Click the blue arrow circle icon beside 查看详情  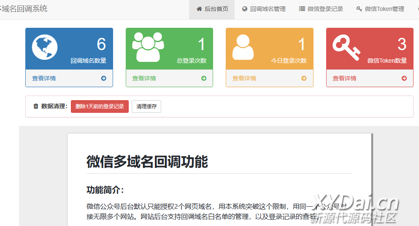[103, 78]
